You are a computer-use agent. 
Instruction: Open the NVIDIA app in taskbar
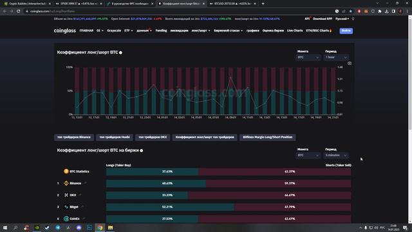(x=37, y=227)
